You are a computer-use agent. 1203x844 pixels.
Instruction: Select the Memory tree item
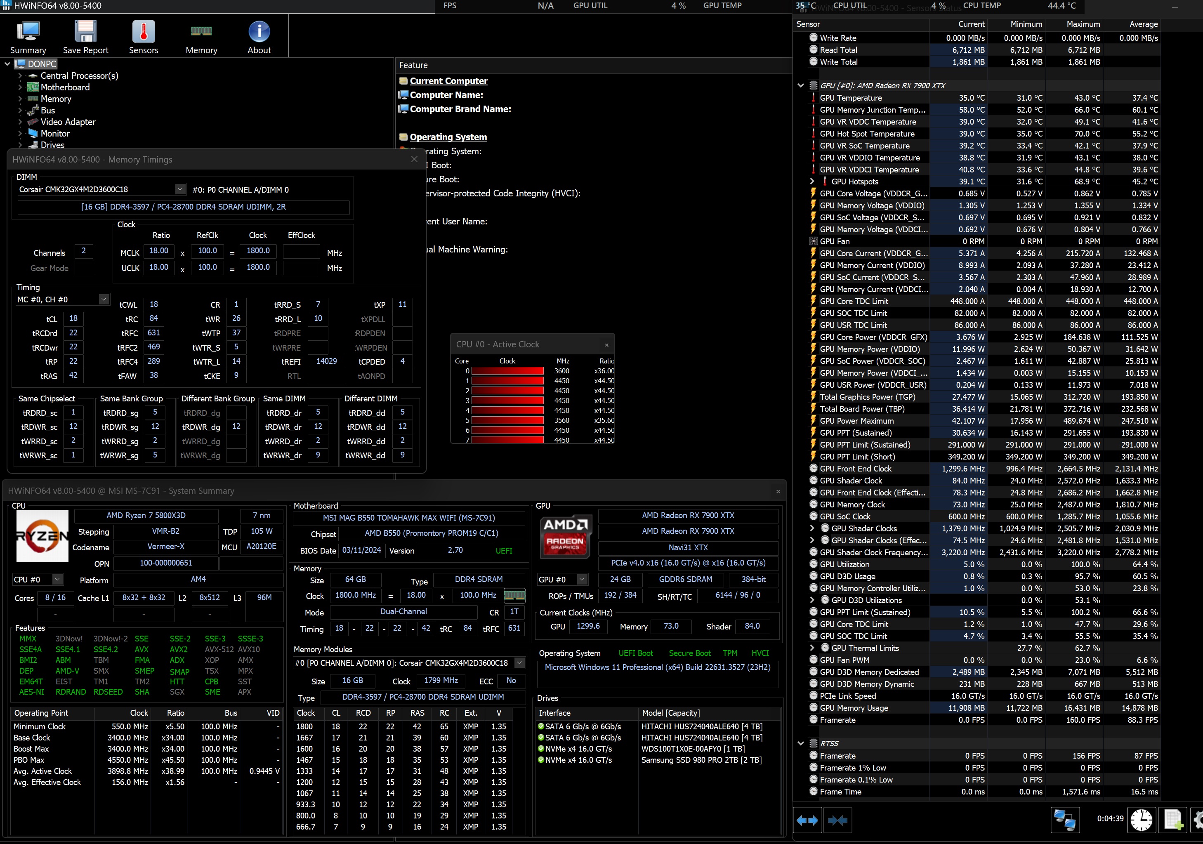(x=56, y=99)
